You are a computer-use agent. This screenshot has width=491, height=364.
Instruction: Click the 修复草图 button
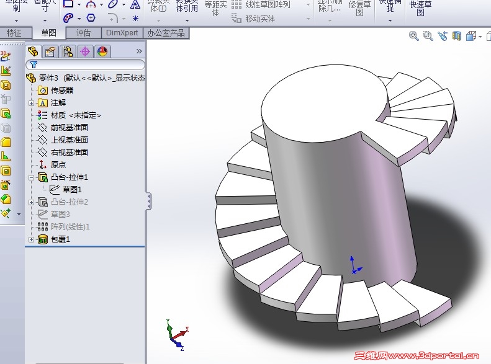point(359,8)
